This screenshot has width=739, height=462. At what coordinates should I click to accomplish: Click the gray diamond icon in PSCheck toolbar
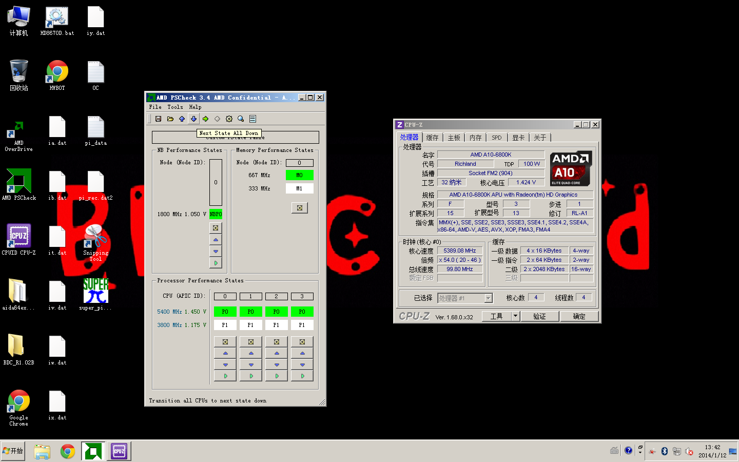pyautogui.click(x=217, y=119)
